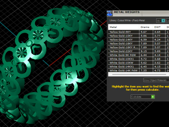Select the White Gold:10KX1 row

(x=138, y=59)
